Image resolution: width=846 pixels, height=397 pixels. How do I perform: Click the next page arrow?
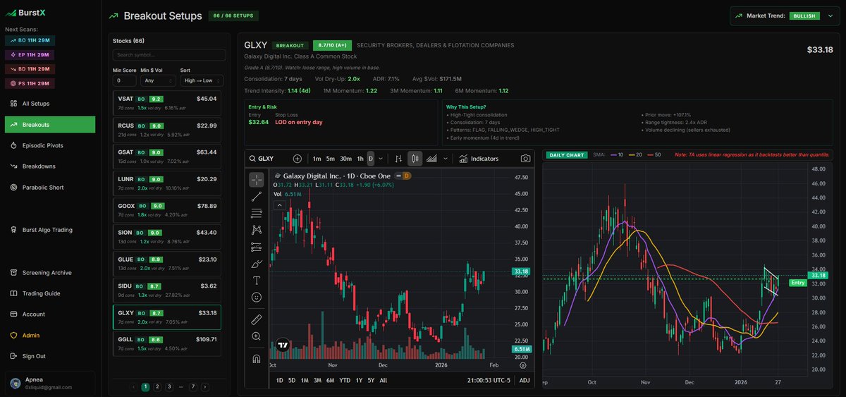point(204,386)
